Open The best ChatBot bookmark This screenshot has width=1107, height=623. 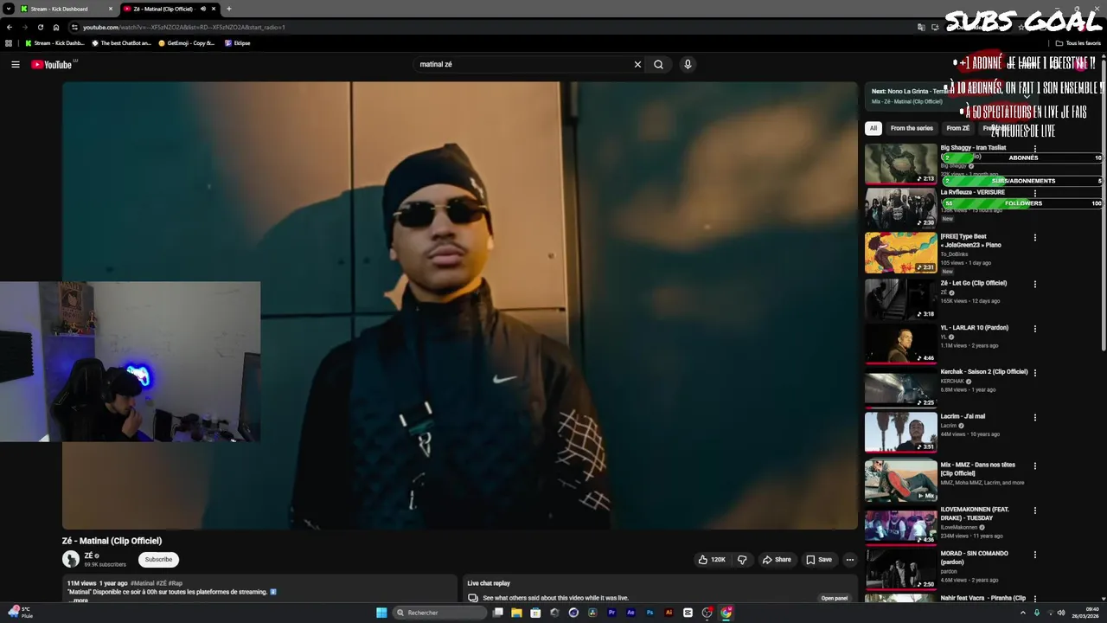[122, 42]
